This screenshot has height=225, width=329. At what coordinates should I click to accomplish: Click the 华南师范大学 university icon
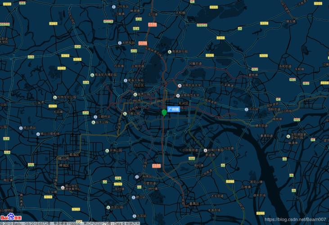(x=178, y=95)
